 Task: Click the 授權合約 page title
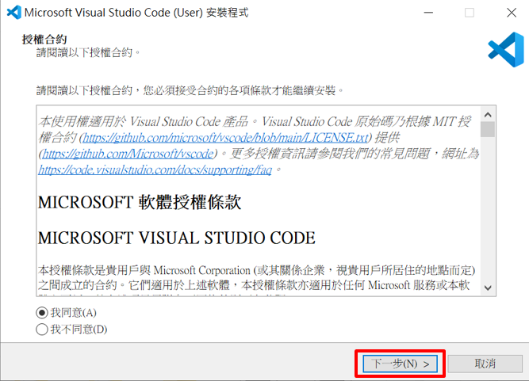point(44,40)
